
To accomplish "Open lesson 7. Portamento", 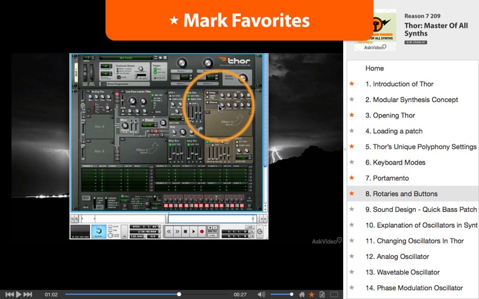I will [x=387, y=178].
